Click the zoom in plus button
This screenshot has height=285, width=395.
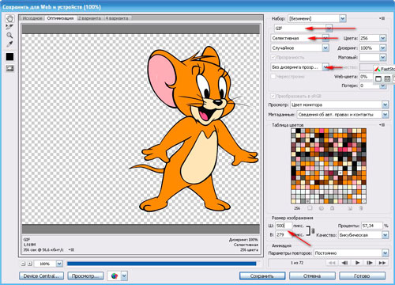(30, 264)
